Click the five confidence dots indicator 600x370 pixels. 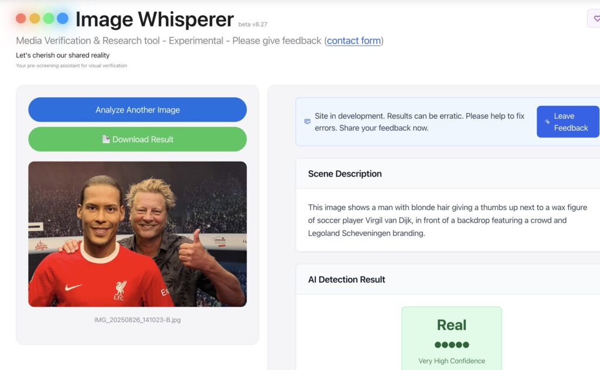pos(452,345)
